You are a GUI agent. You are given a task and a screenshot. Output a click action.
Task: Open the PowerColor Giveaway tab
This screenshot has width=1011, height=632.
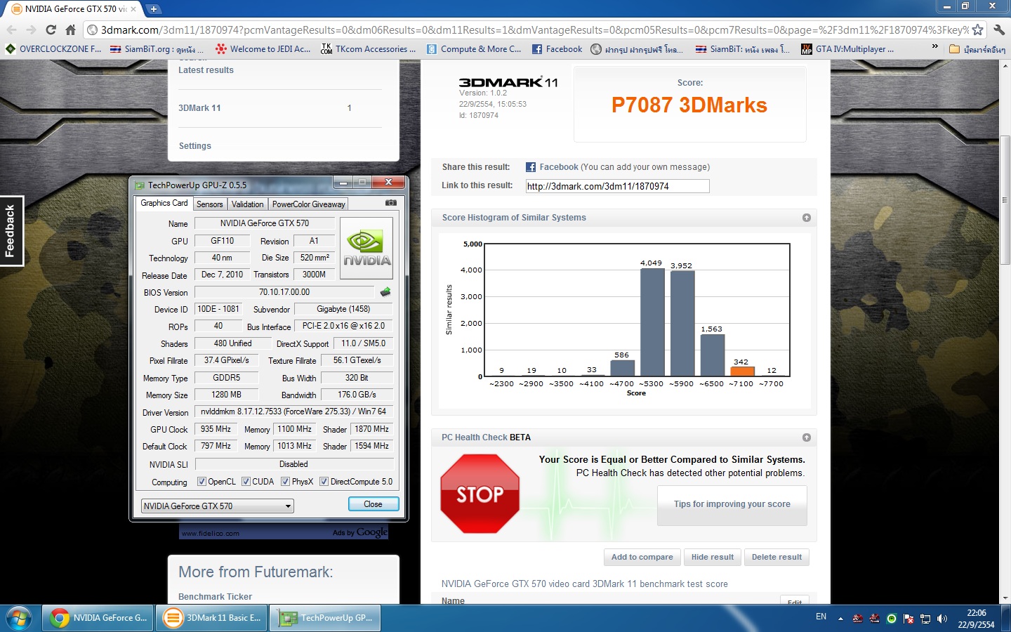pyautogui.click(x=309, y=204)
